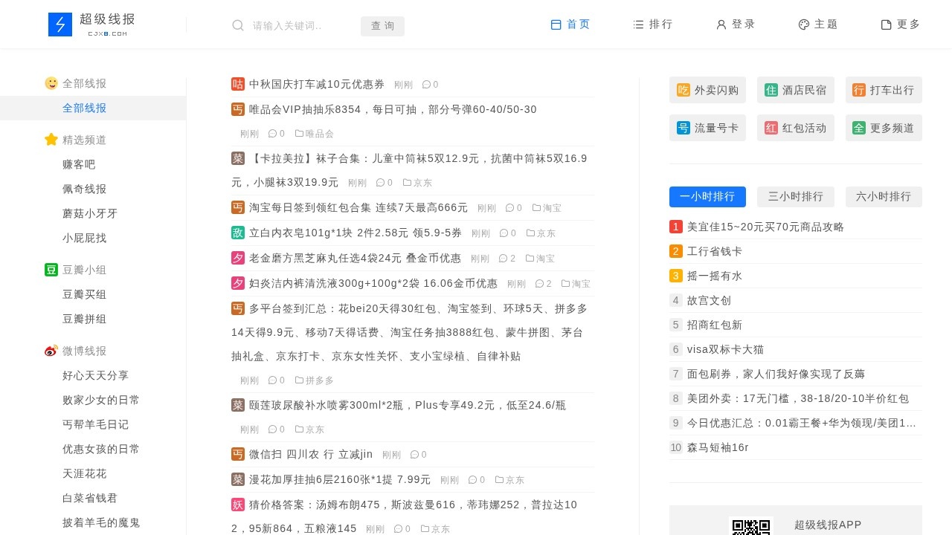Open ranked item 故宫文创

coord(710,300)
